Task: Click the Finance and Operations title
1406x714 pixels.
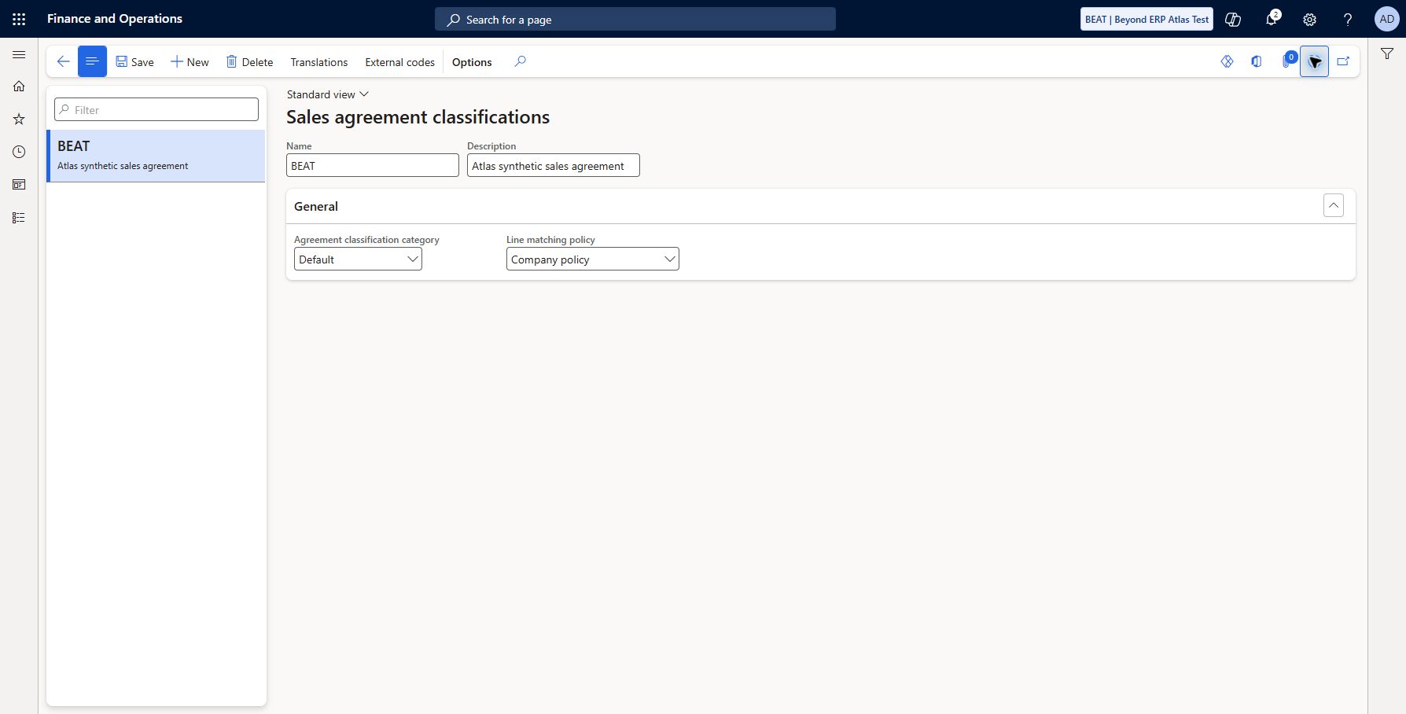Action: point(115,19)
